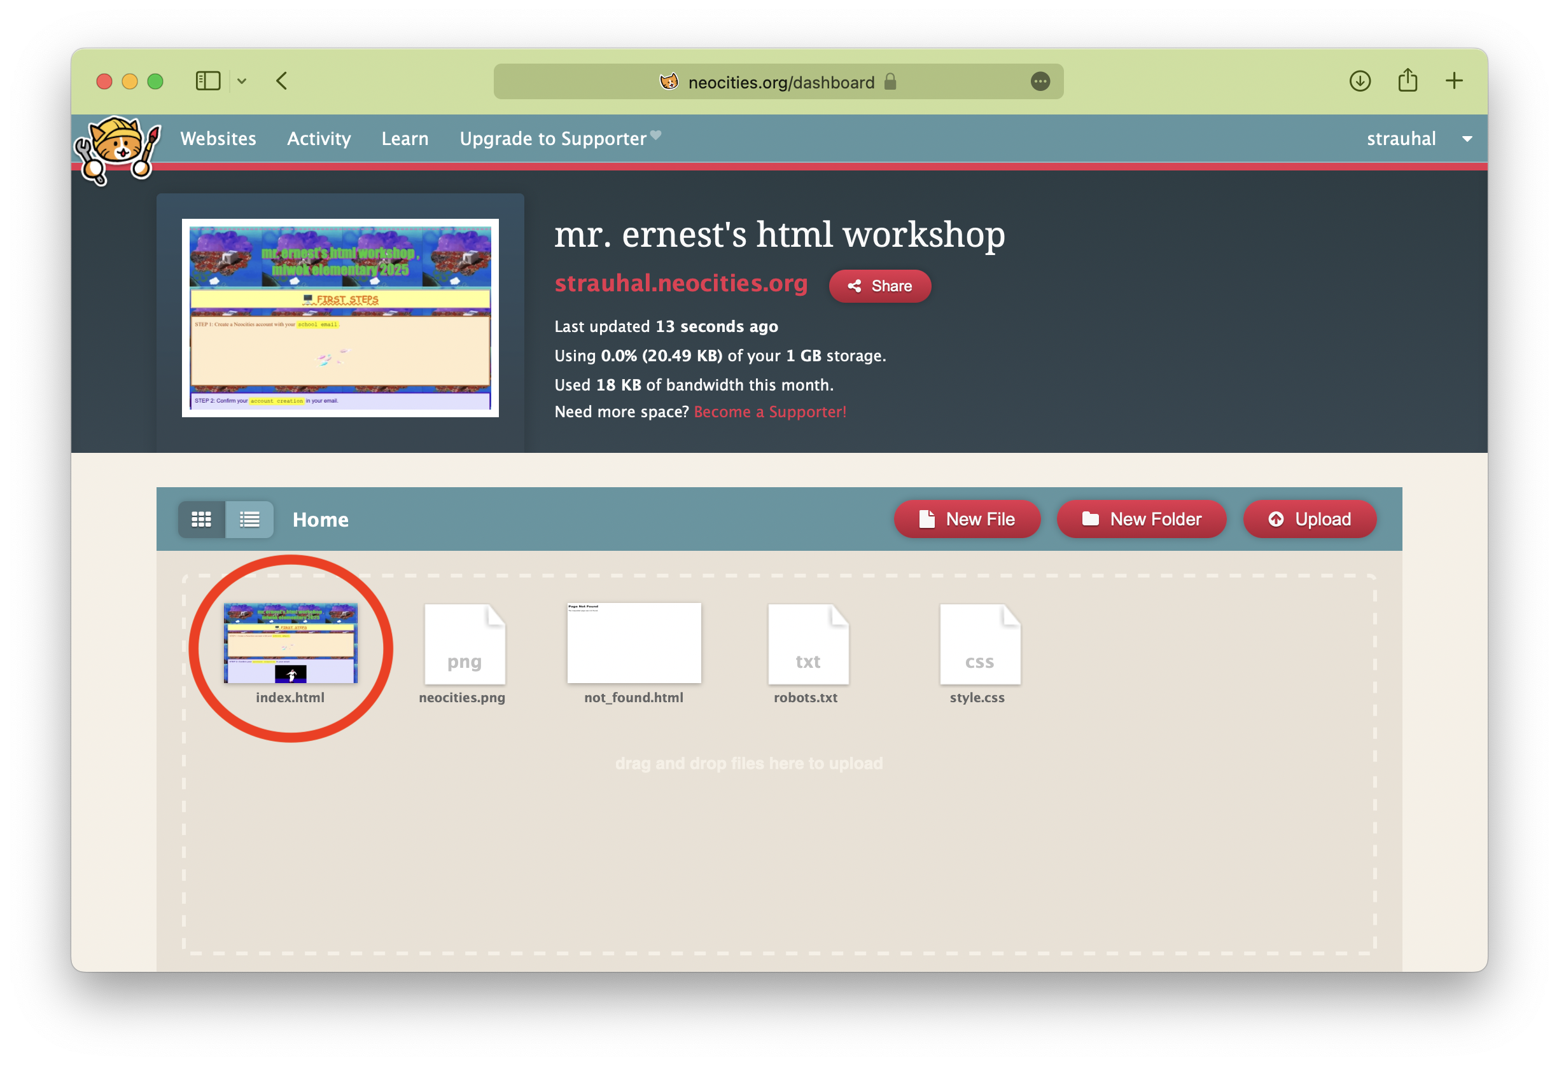The width and height of the screenshot is (1559, 1066).
Task: Open a new tab with plus icon
Action: coord(1453,81)
